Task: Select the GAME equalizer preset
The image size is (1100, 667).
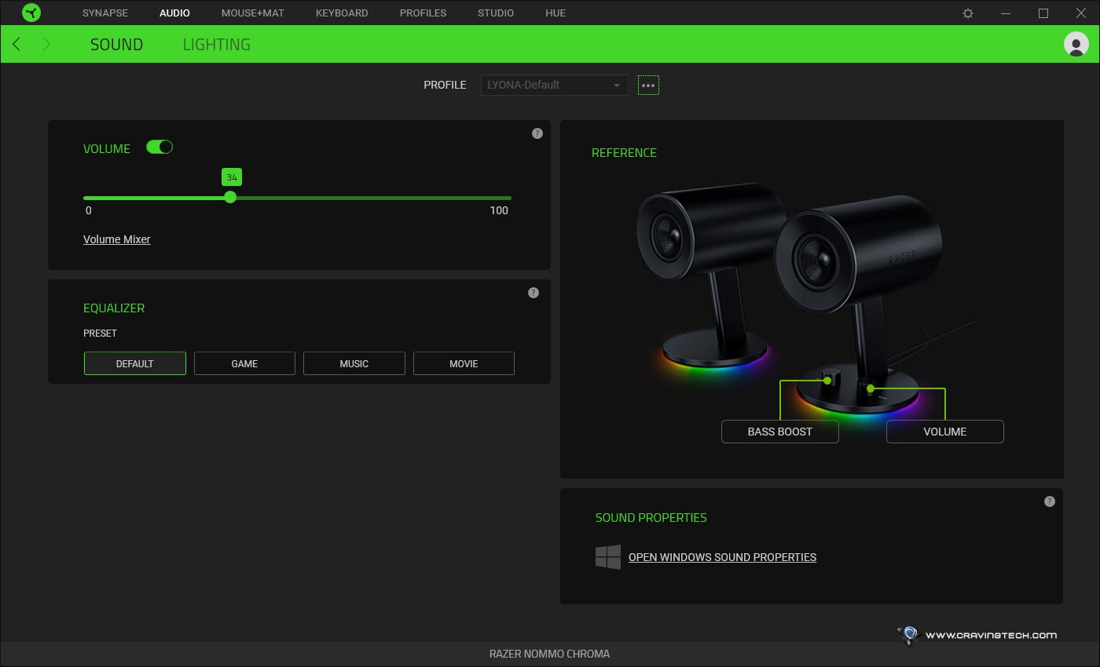Action: click(244, 363)
